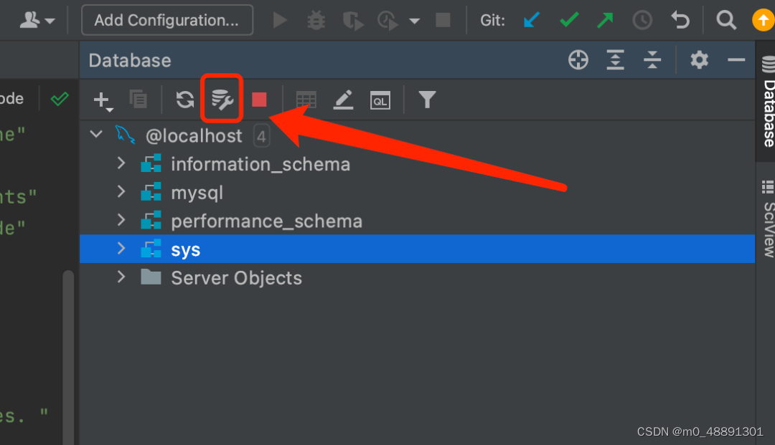This screenshot has width=775, height=445.
Task: Collapse all nodes in Database panel
Action: (x=652, y=60)
